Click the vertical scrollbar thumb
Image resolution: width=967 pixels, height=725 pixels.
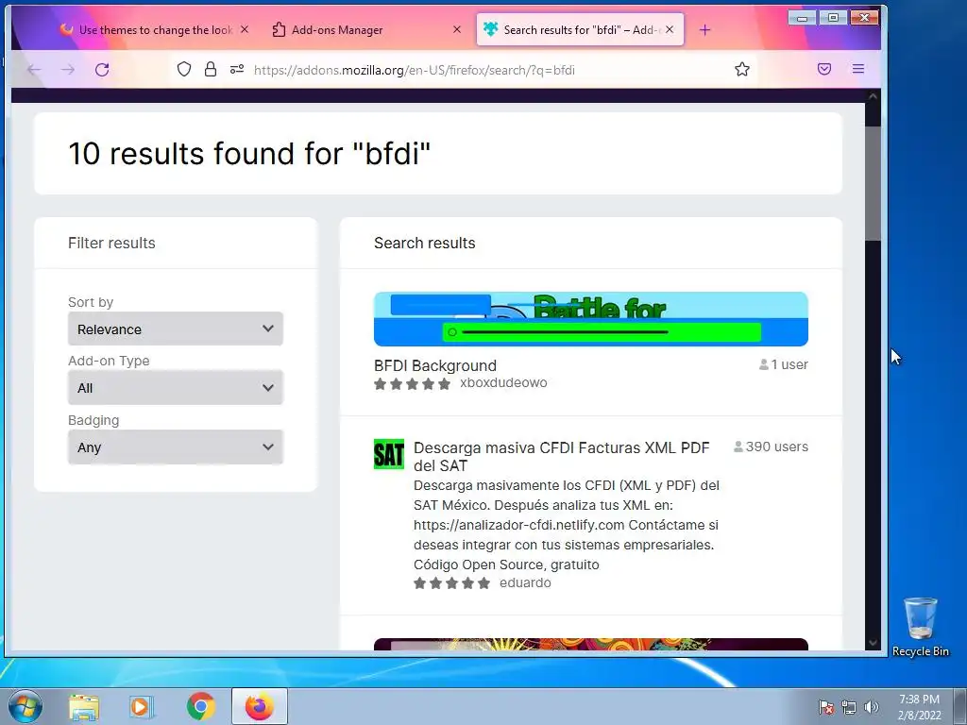tap(873, 183)
